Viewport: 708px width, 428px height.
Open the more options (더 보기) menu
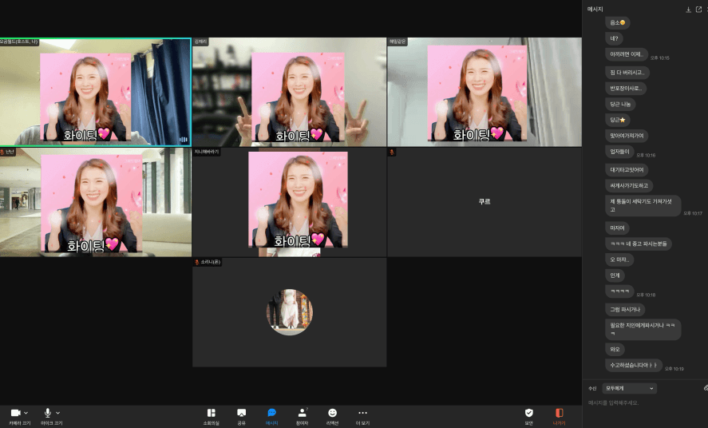pyautogui.click(x=362, y=413)
